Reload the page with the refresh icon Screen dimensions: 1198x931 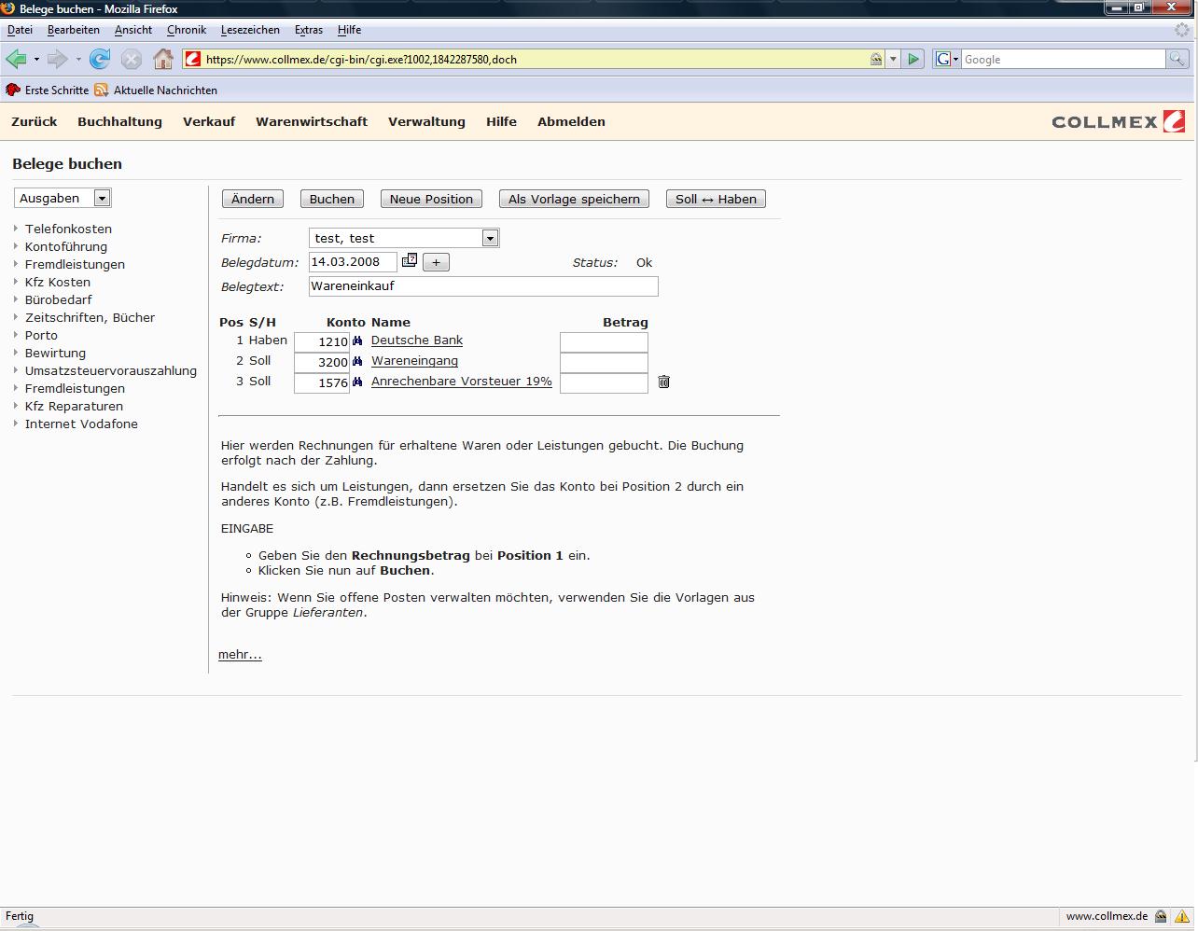100,59
